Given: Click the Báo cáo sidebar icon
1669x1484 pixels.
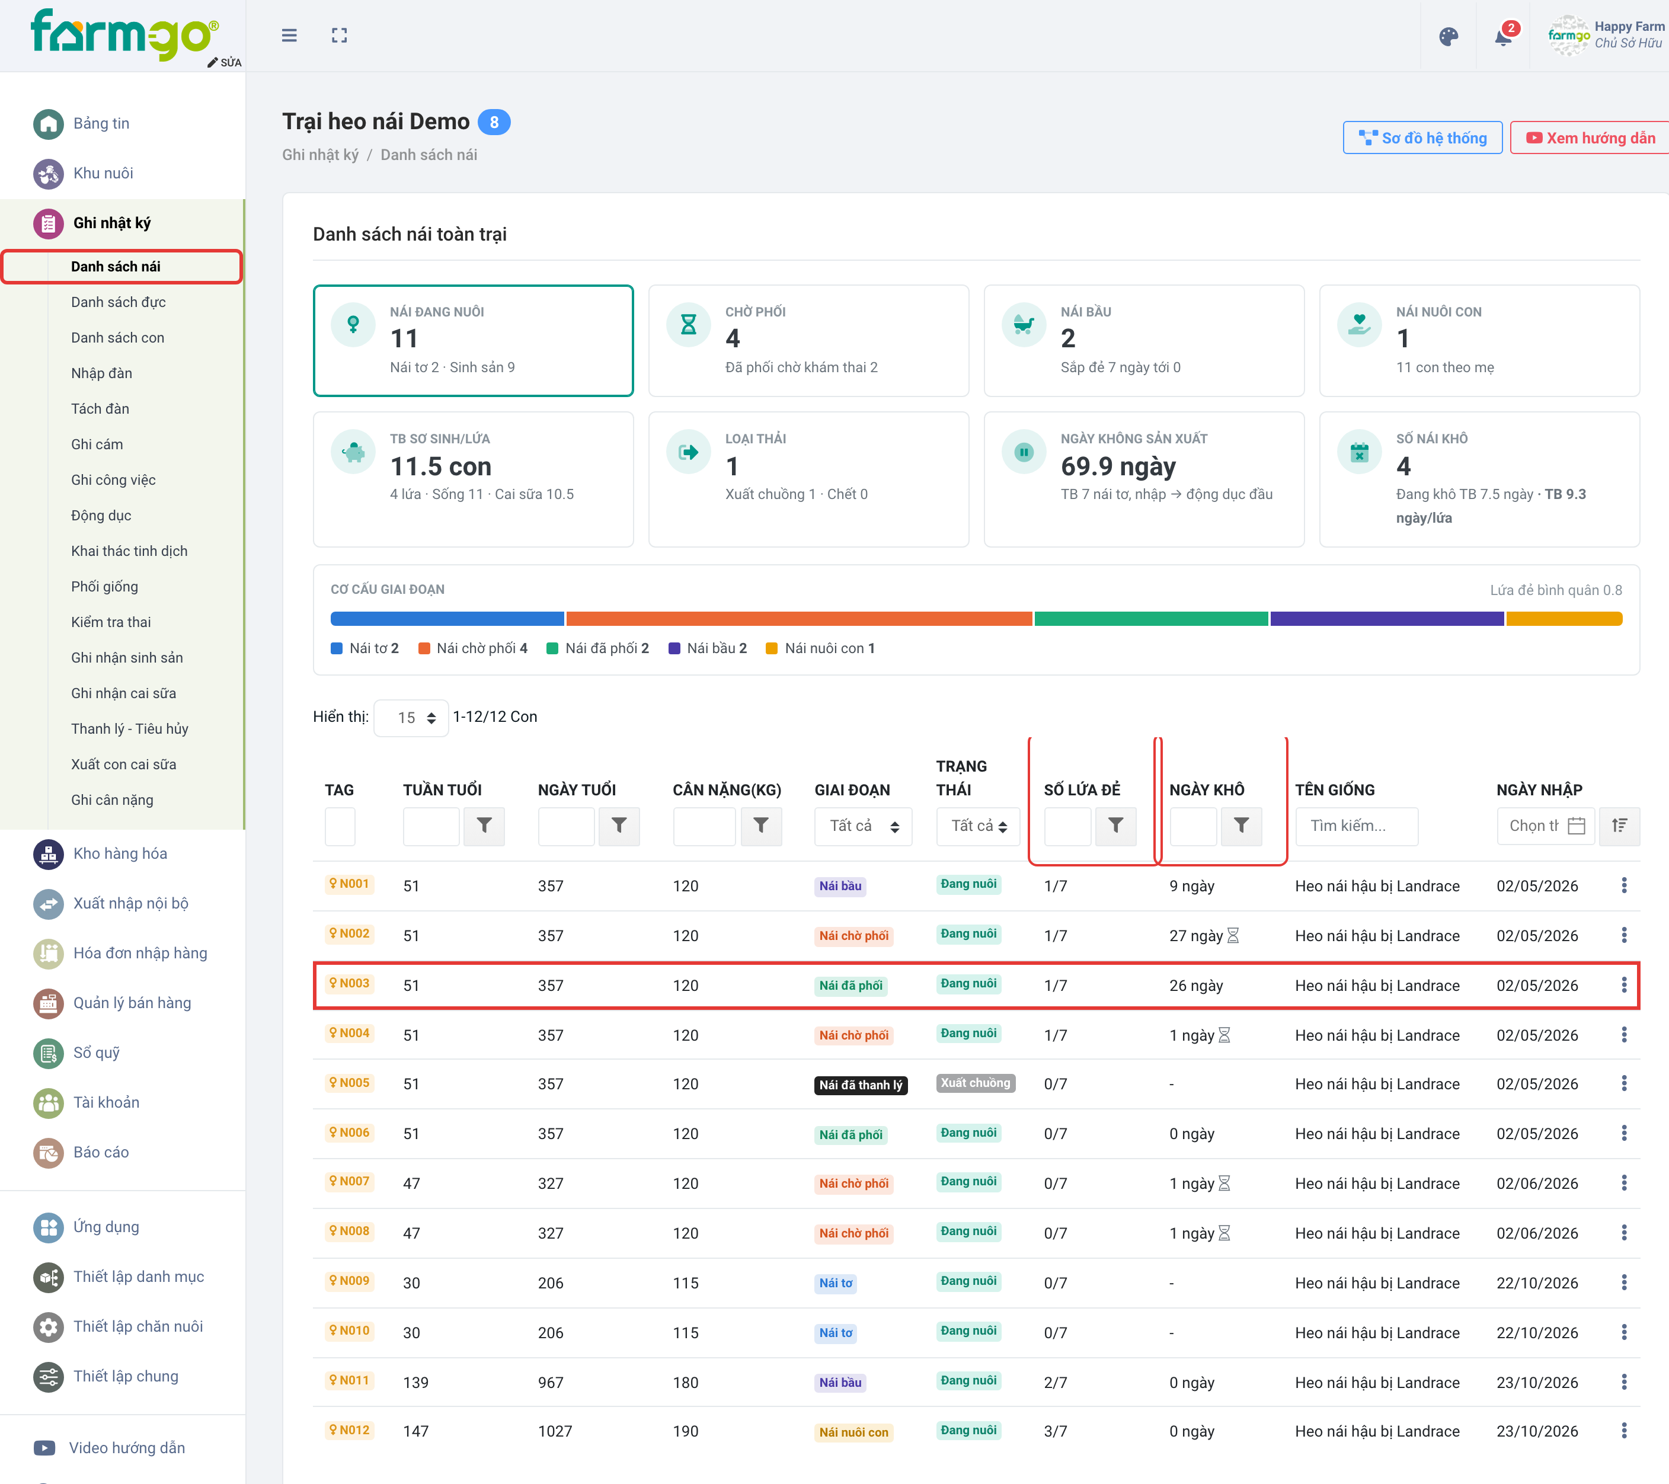Looking at the screenshot, I should click(x=48, y=1153).
